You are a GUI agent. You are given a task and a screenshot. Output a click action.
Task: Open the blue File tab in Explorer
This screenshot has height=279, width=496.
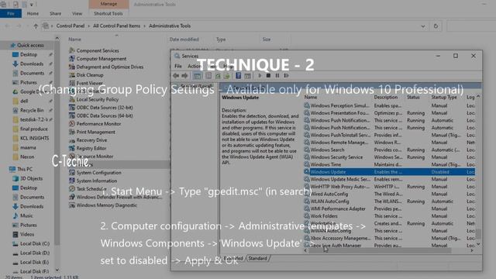tap(11, 14)
